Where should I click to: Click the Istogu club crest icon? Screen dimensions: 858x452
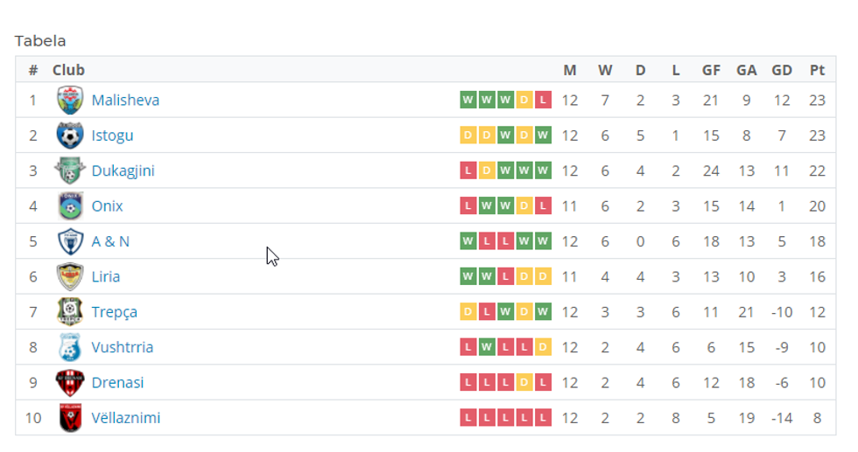(x=70, y=136)
